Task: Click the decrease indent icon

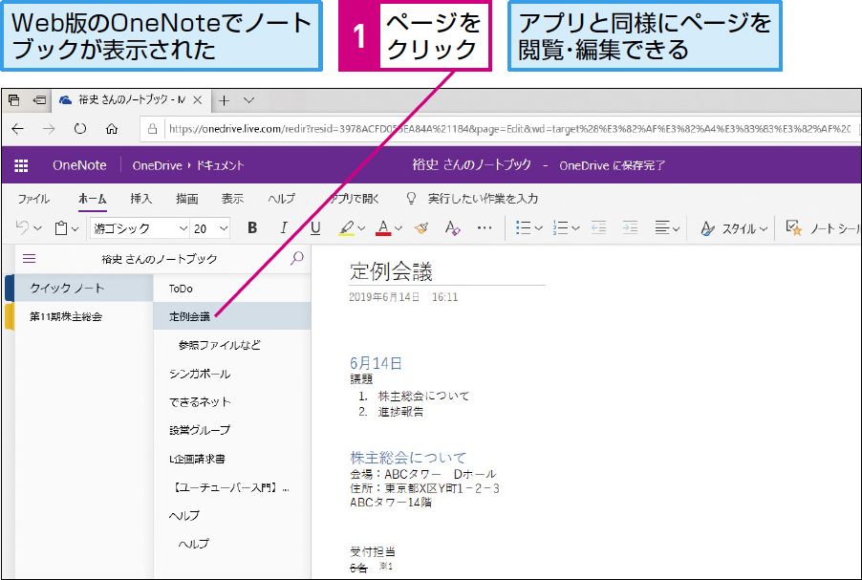Action: tap(598, 227)
